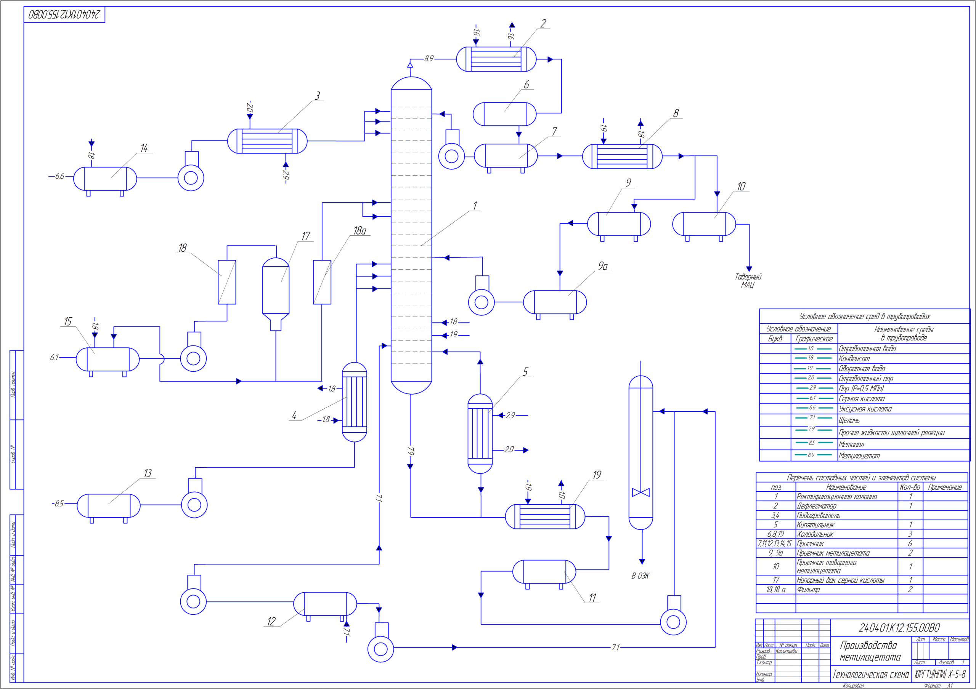
Task: Select methanol receiver vessel labeled 13
Action: pos(108,508)
